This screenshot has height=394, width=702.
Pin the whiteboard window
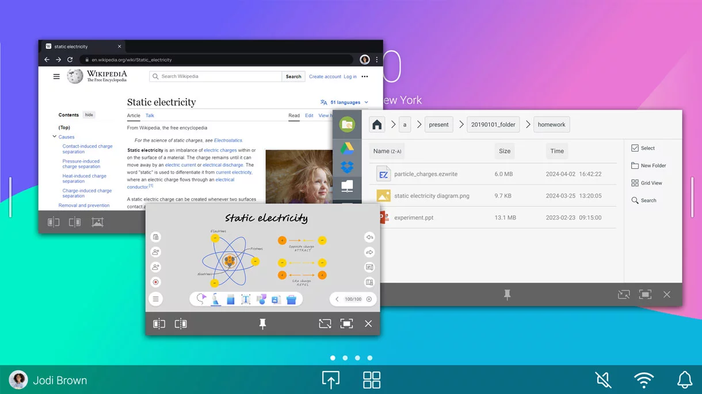[262, 324]
